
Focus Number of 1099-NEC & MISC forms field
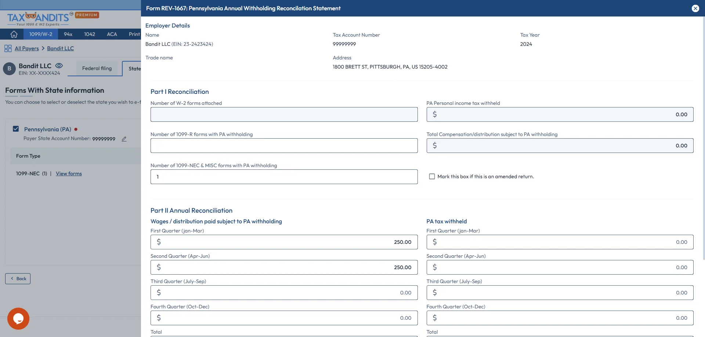pos(284,177)
